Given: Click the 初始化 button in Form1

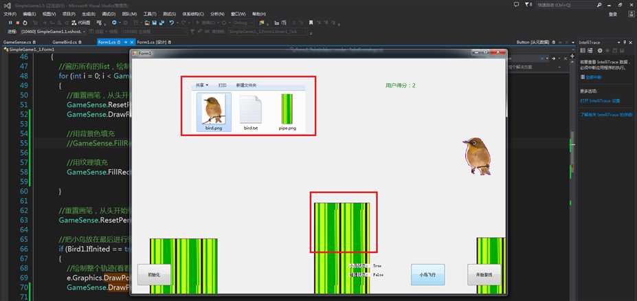Looking at the screenshot, I should click(154, 275).
